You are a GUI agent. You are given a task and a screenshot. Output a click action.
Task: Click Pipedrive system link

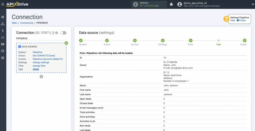(x=38, y=52)
